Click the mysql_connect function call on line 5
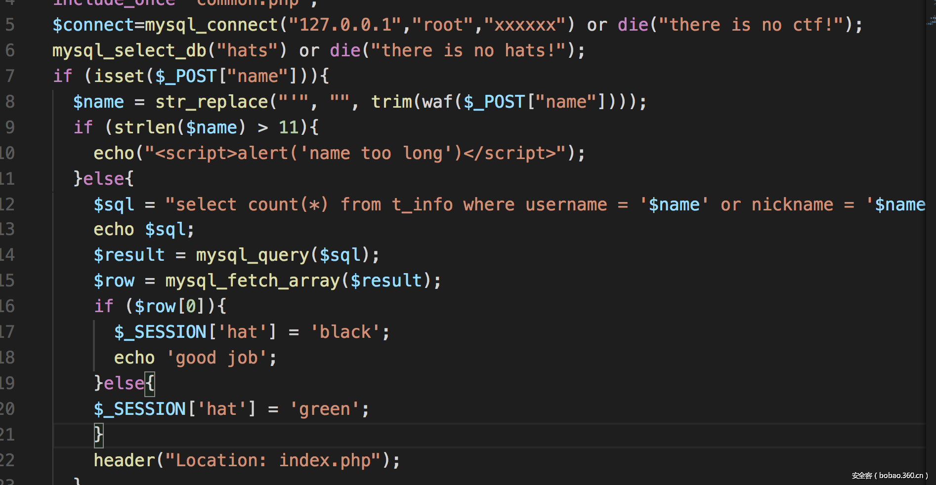 [x=212, y=25]
